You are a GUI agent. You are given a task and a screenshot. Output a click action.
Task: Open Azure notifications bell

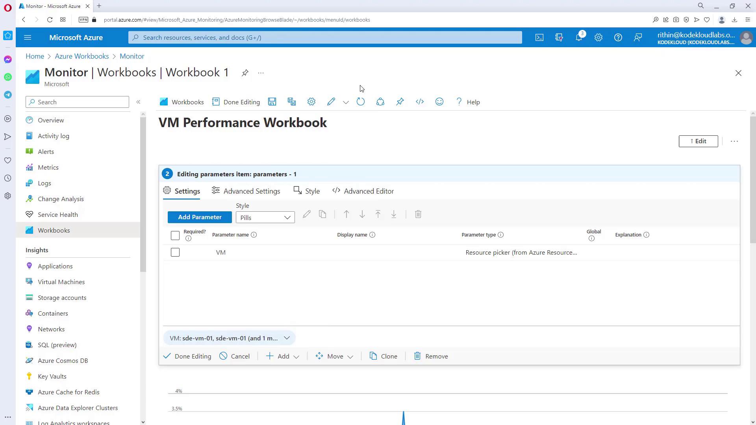pyautogui.click(x=579, y=37)
